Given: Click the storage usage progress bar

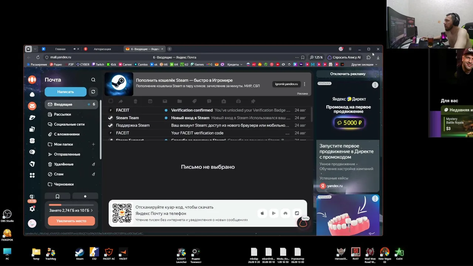Looking at the screenshot, I should click(x=71, y=205).
